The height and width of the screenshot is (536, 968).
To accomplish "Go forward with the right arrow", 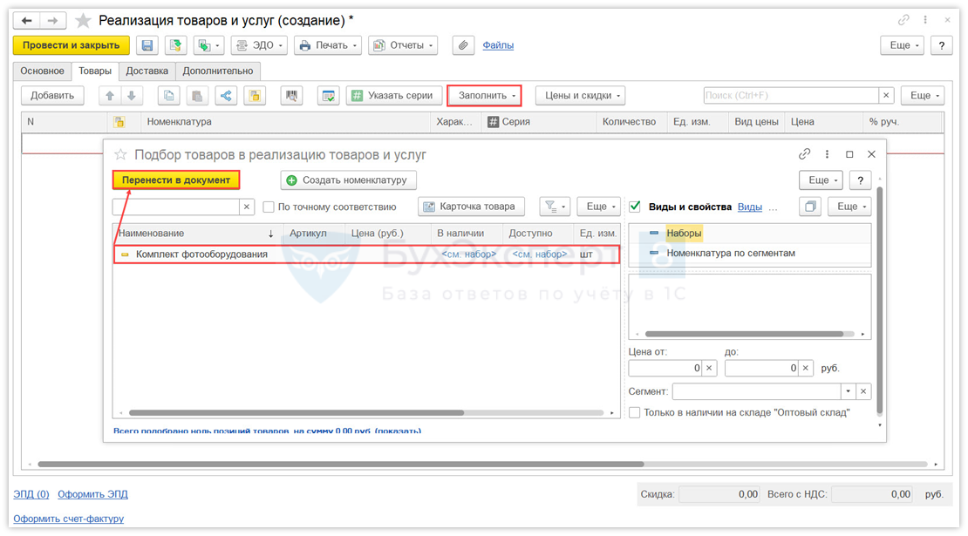I will point(53,20).
